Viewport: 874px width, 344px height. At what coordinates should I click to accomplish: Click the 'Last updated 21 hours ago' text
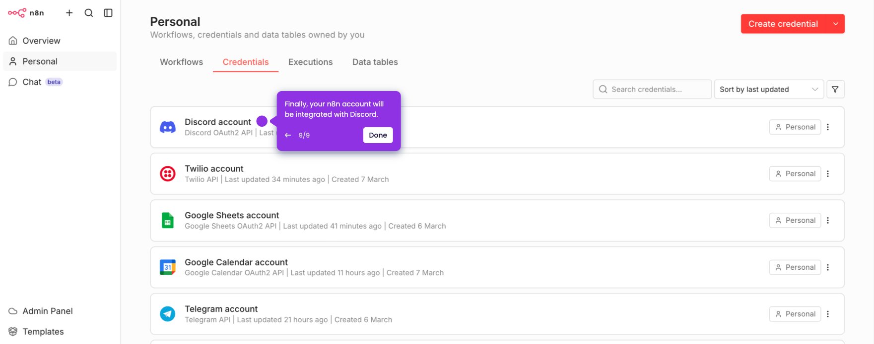click(282, 320)
